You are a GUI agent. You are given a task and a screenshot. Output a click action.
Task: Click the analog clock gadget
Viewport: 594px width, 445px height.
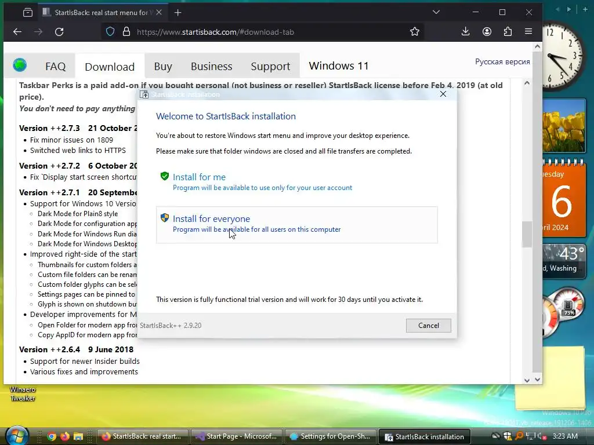point(563,55)
